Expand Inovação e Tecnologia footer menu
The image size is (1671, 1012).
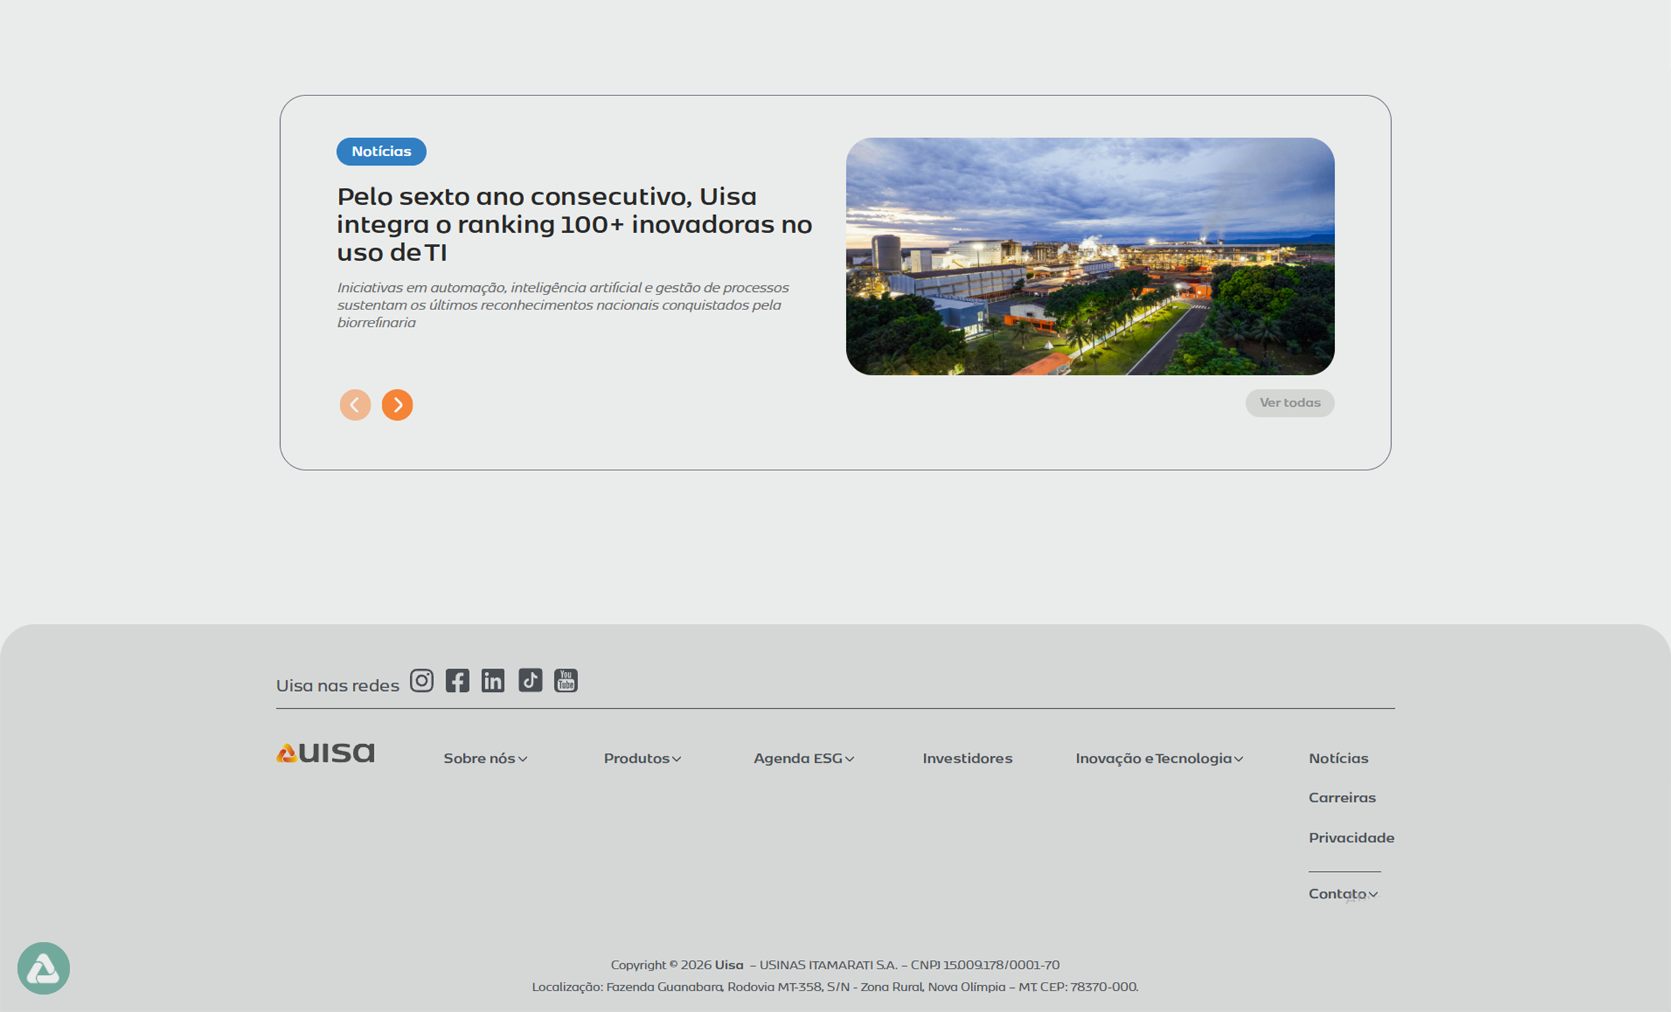(x=1158, y=758)
